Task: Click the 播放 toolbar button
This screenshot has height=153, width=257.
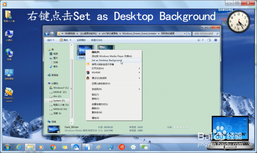Action: [x=64, y=40]
